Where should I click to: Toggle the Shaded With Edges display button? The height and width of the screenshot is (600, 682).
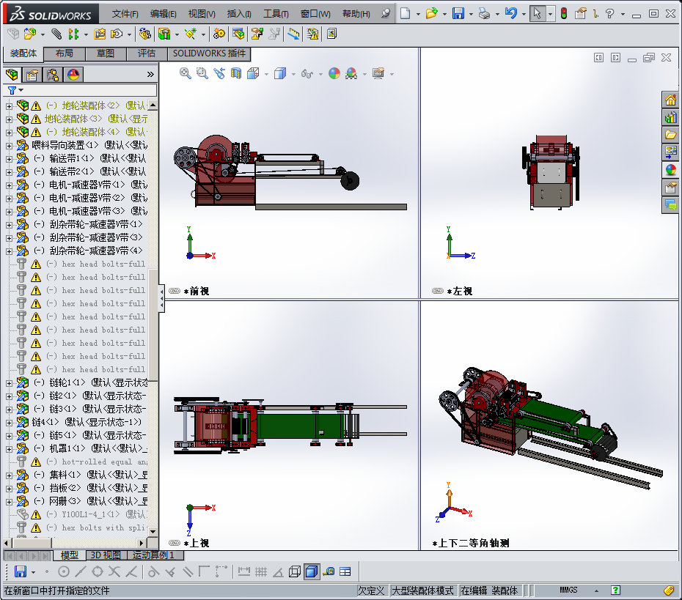point(312,571)
